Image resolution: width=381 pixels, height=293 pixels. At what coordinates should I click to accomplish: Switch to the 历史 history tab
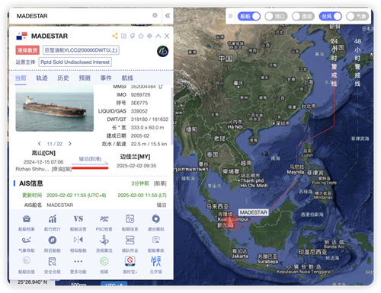point(63,78)
